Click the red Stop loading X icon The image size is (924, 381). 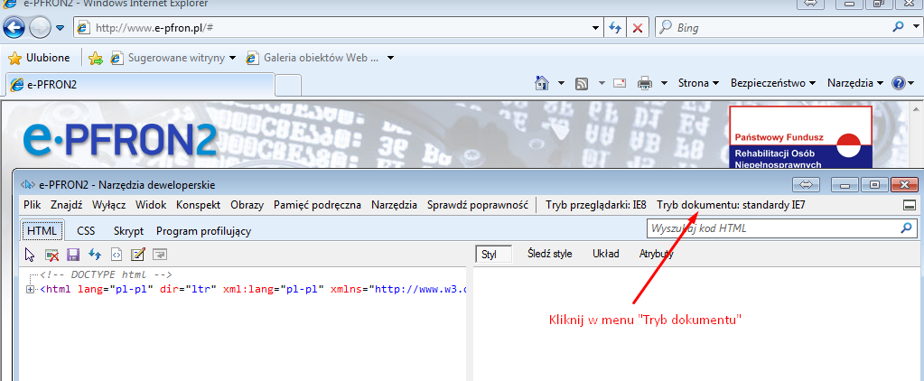tap(638, 28)
